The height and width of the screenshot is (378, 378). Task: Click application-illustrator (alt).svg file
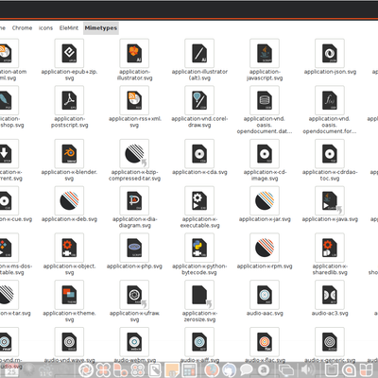point(199,53)
